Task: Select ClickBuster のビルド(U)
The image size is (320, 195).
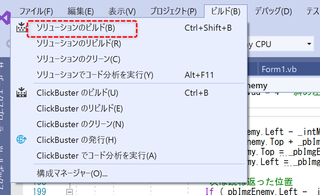Action: coord(129,93)
